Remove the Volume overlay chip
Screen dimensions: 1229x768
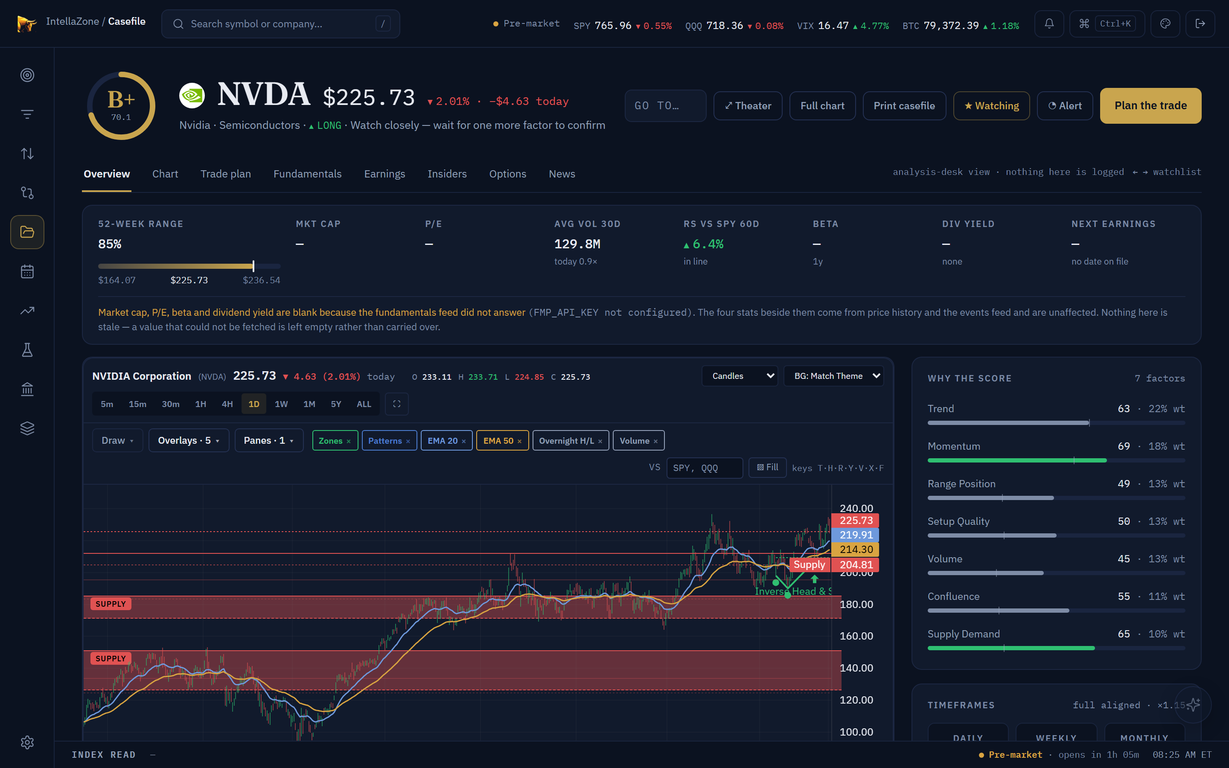point(655,442)
